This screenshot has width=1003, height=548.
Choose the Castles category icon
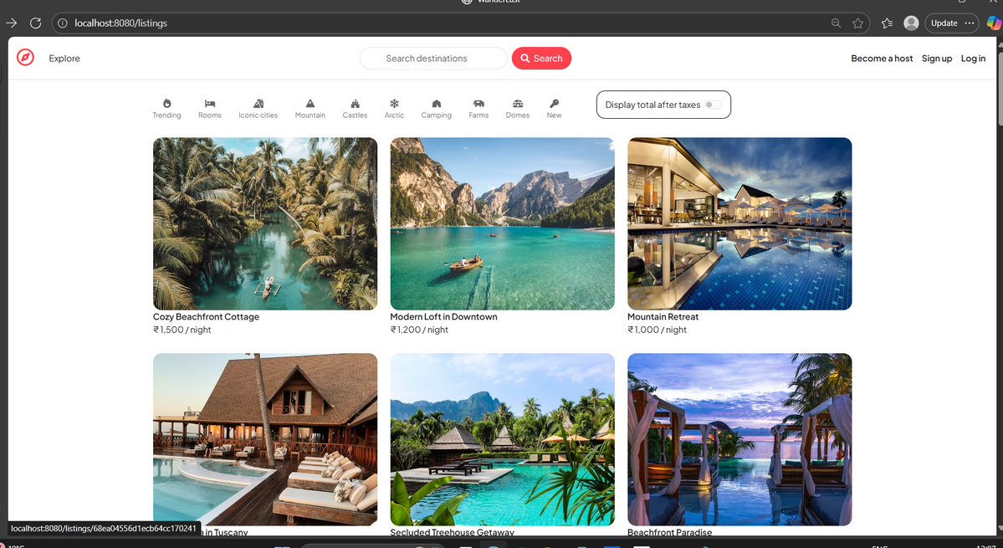point(354,107)
